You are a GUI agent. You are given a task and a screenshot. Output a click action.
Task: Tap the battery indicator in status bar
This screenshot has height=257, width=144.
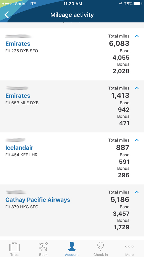coord(138,4)
